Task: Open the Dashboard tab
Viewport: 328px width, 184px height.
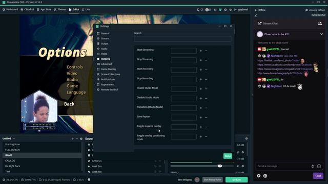Action: point(10,9)
